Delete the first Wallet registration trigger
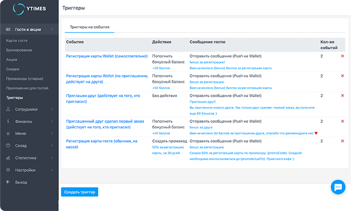The image size is (351, 211). point(342,56)
